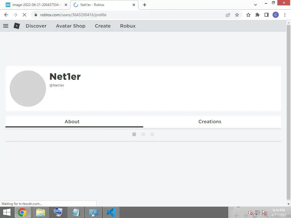The image size is (291, 218).
Task: Switch to the Creations profile tab
Action: pos(212,121)
